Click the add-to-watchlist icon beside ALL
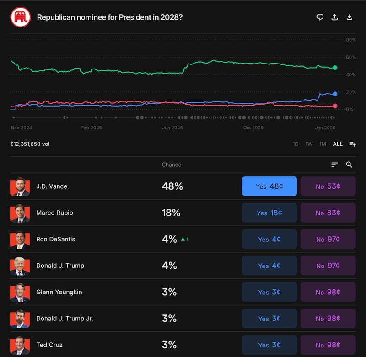Viewport: 366px width, 357px height. (x=352, y=144)
